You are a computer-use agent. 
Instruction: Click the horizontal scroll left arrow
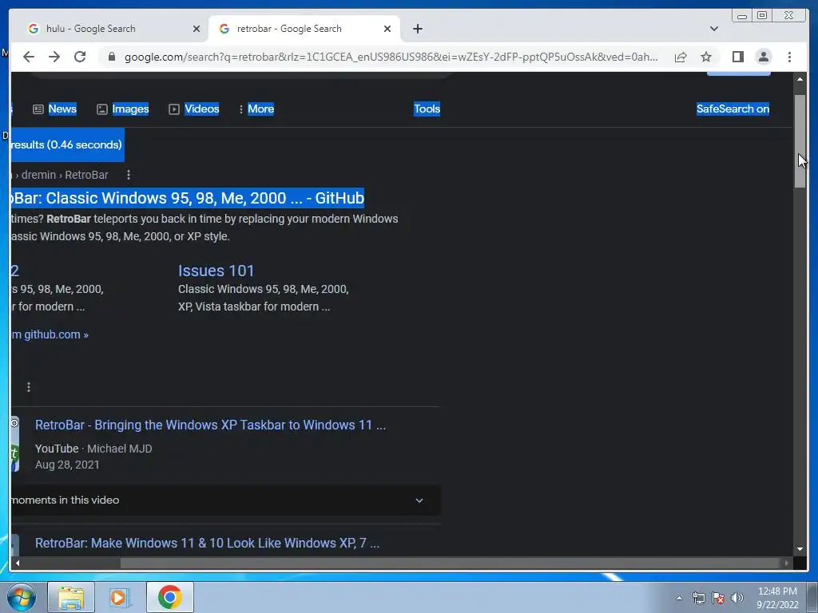click(x=18, y=563)
